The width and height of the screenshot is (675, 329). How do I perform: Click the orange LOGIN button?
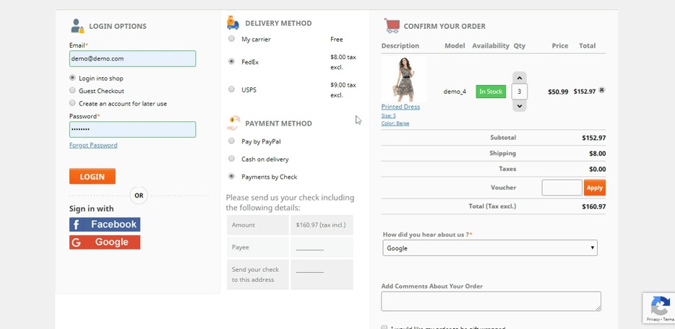(x=92, y=177)
